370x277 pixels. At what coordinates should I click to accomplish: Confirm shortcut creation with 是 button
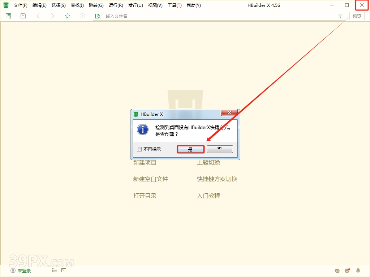(x=190, y=149)
